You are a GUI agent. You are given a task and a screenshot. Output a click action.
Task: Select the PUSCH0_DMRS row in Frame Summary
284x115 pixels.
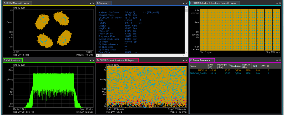tap(199, 74)
